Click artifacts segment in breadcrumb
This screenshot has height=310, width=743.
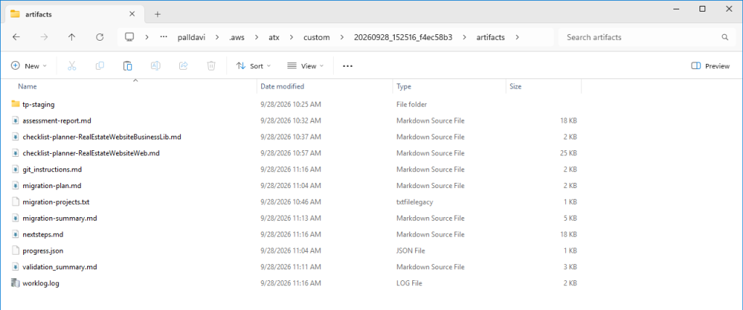pyautogui.click(x=490, y=37)
